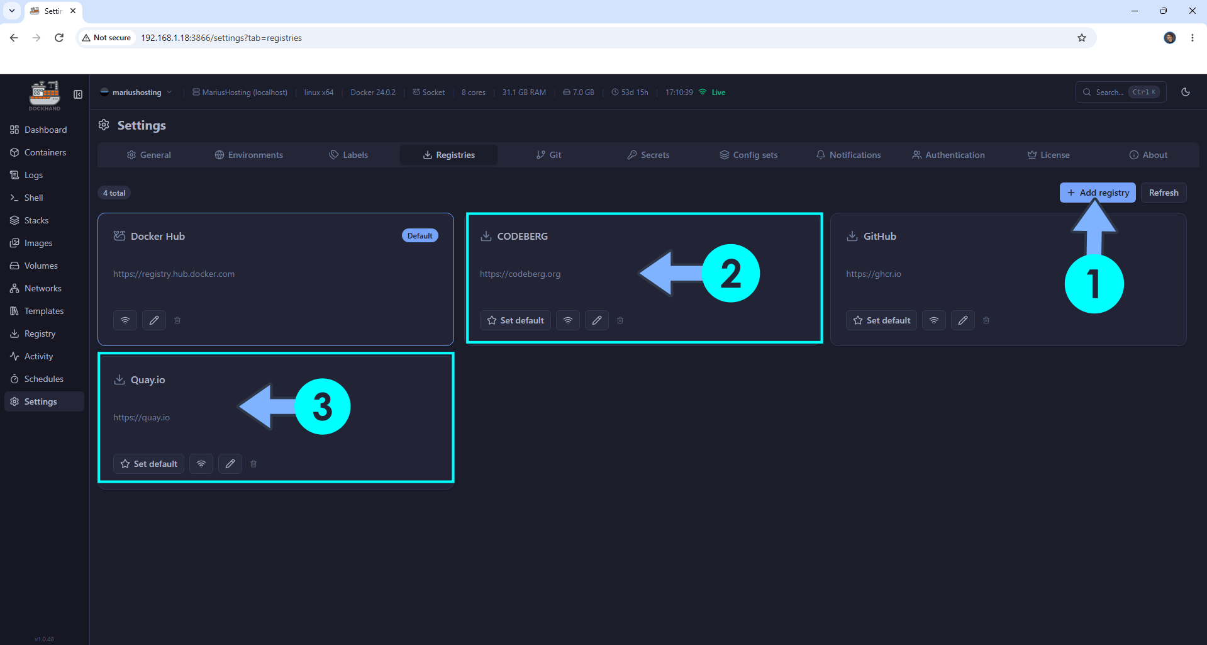Viewport: 1207px width, 645px height.
Task: Test connection for GitHub registry
Action: (934, 320)
